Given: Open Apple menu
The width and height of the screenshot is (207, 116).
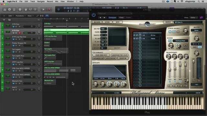Looking at the screenshot, I should (4, 1).
